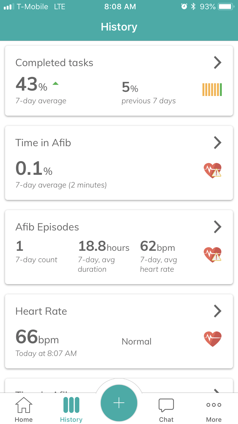The image size is (238, 424).
Task: Expand Heart Rate card chevron
Action: click(217, 311)
